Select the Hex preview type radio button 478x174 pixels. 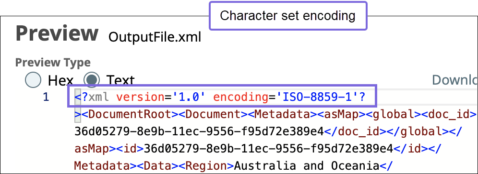coord(33,80)
